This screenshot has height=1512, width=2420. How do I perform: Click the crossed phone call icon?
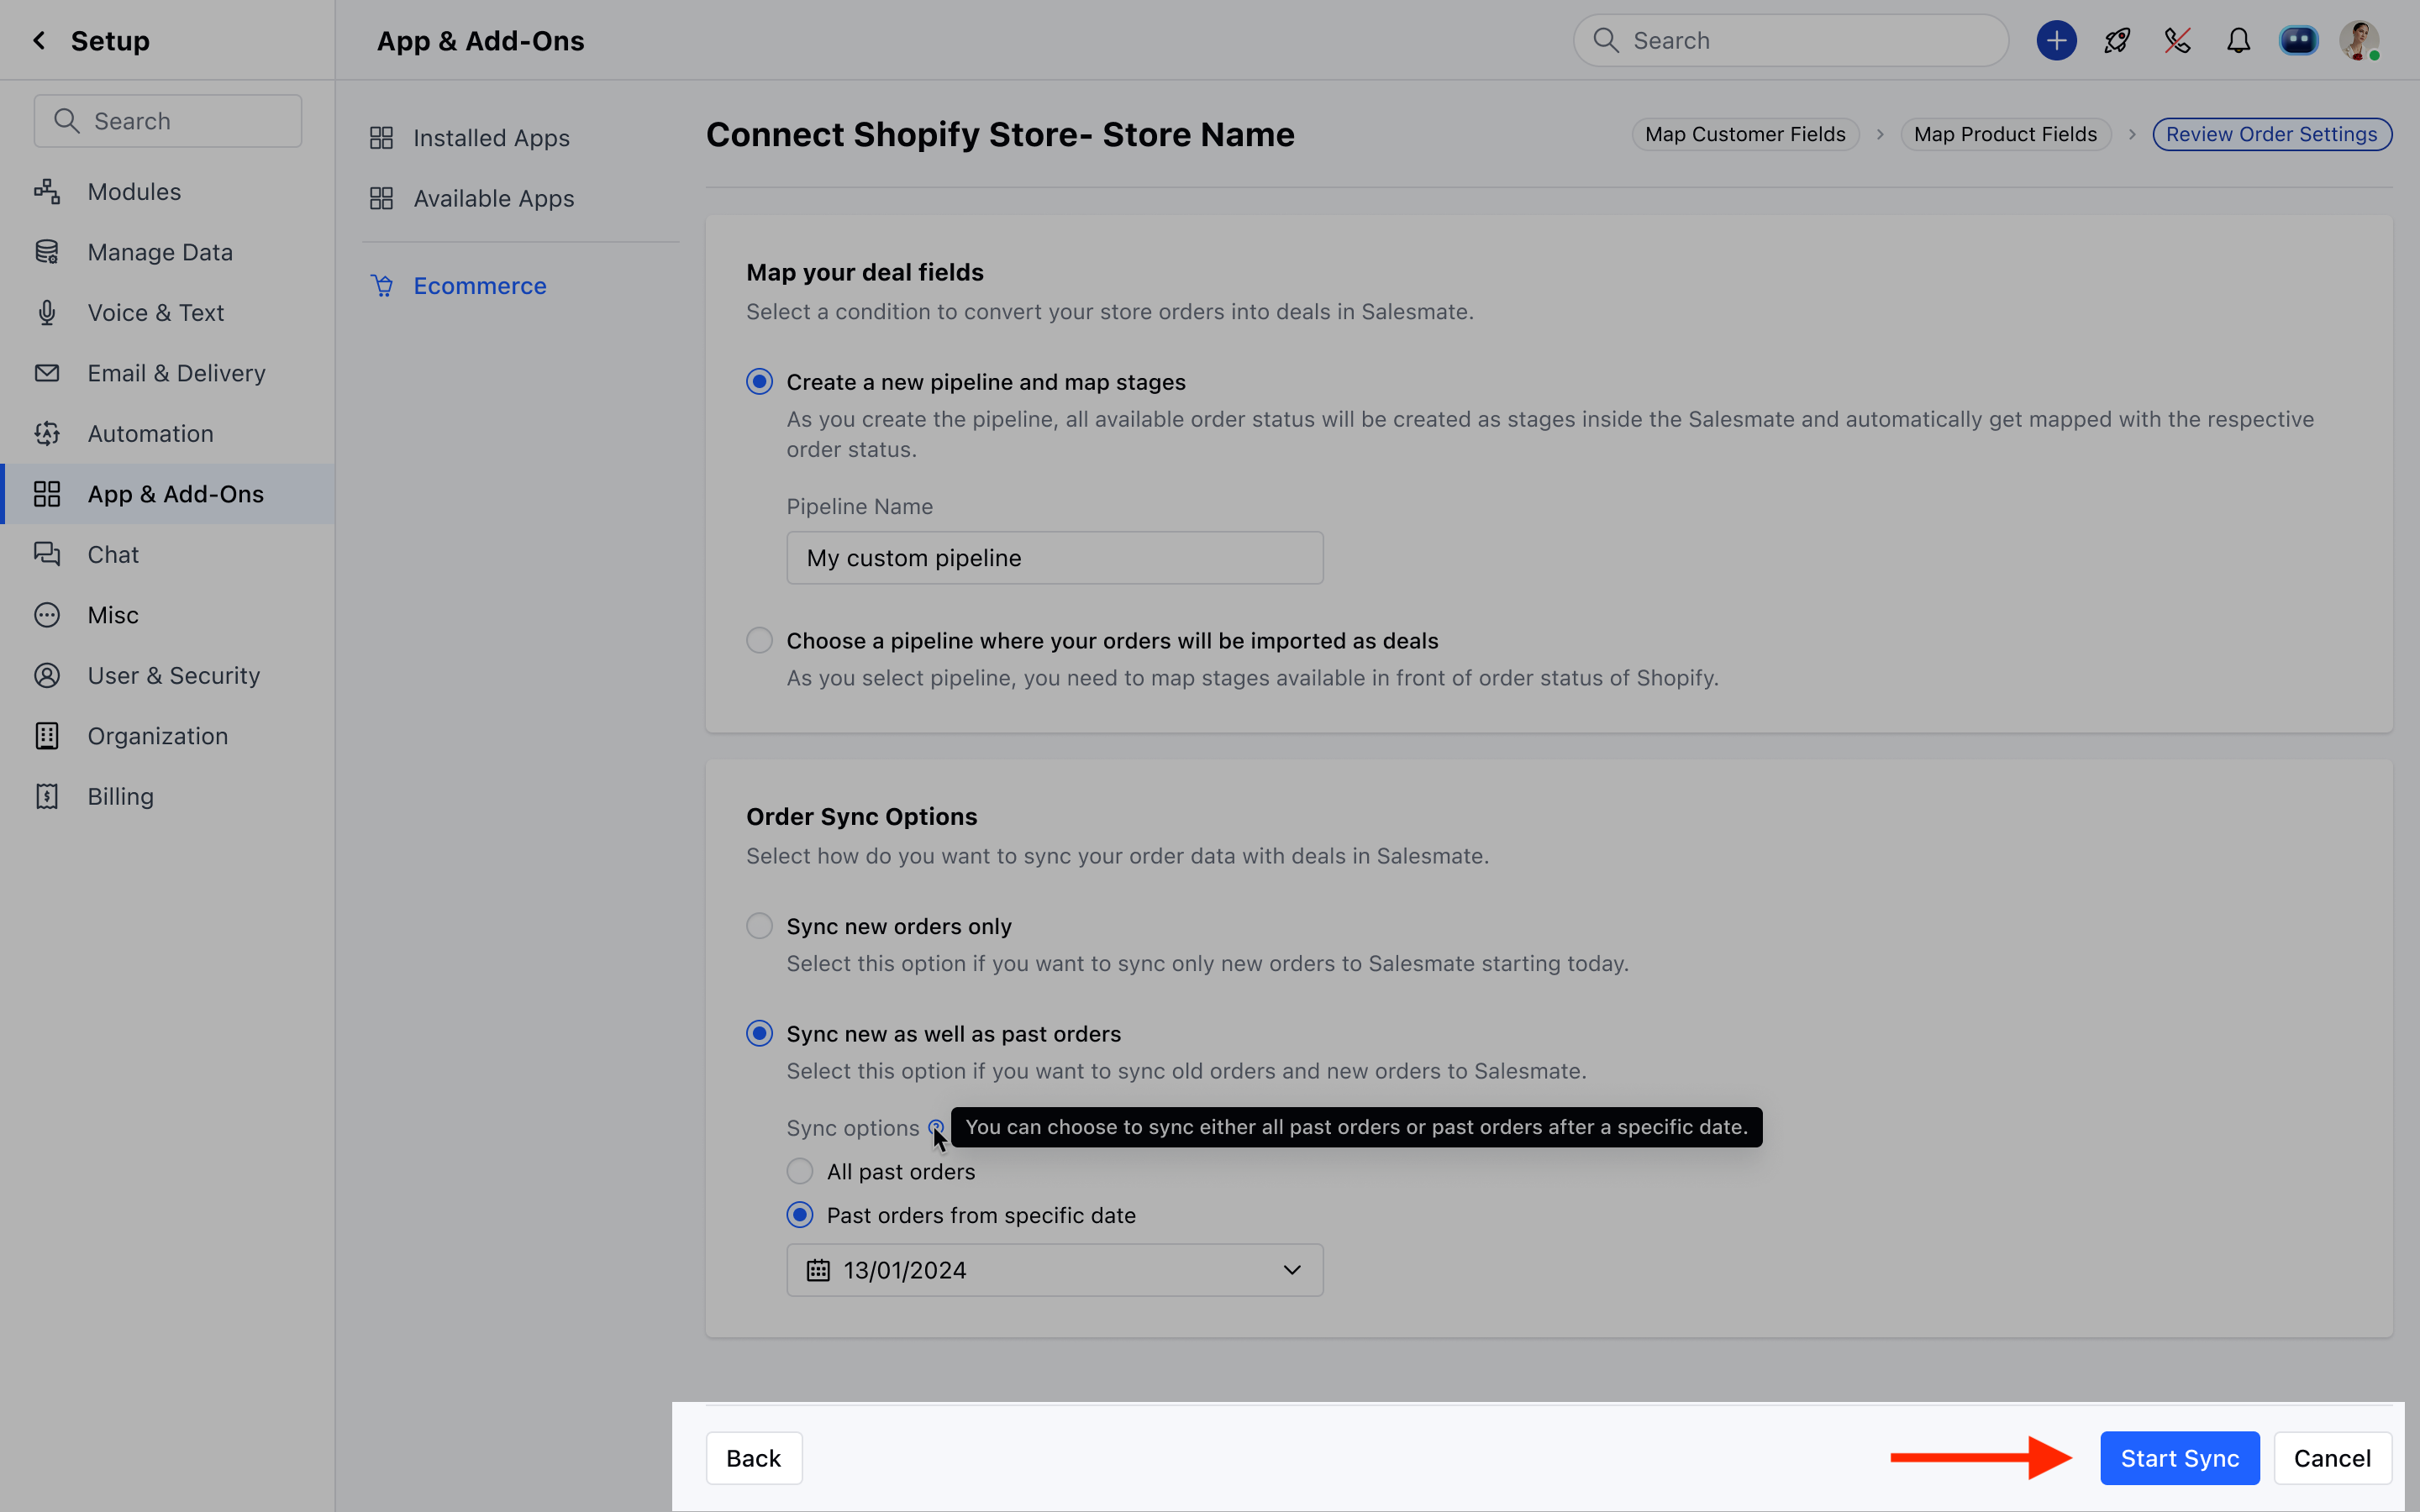tap(2177, 40)
